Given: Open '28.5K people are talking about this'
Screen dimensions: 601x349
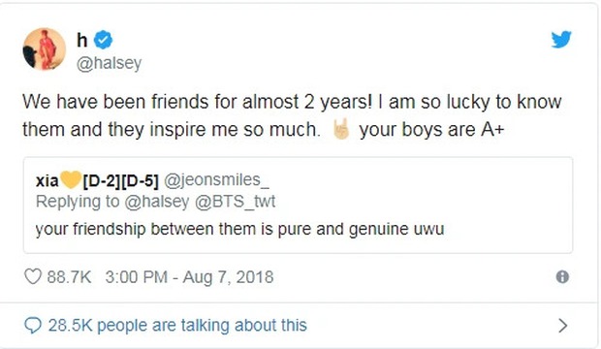Looking at the screenshot, I should click(x=177, y=325).
